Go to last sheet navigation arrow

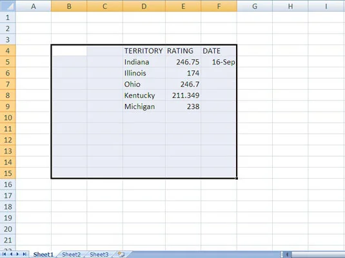pyautogui.click(x=25, y=254)
